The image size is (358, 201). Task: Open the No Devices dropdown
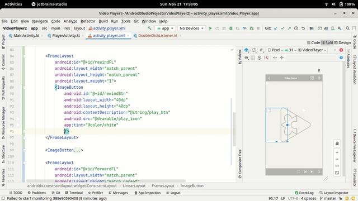(x=191, y=28)
